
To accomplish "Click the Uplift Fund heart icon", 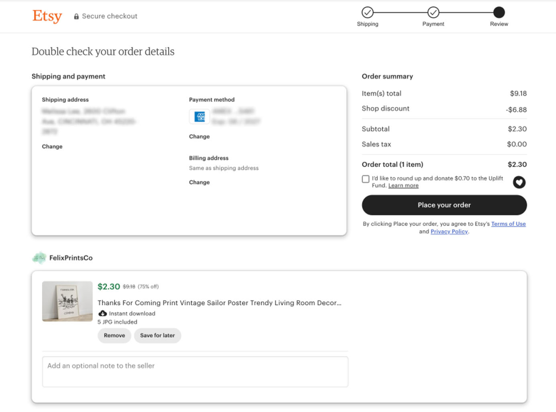I will pos(519,182).
